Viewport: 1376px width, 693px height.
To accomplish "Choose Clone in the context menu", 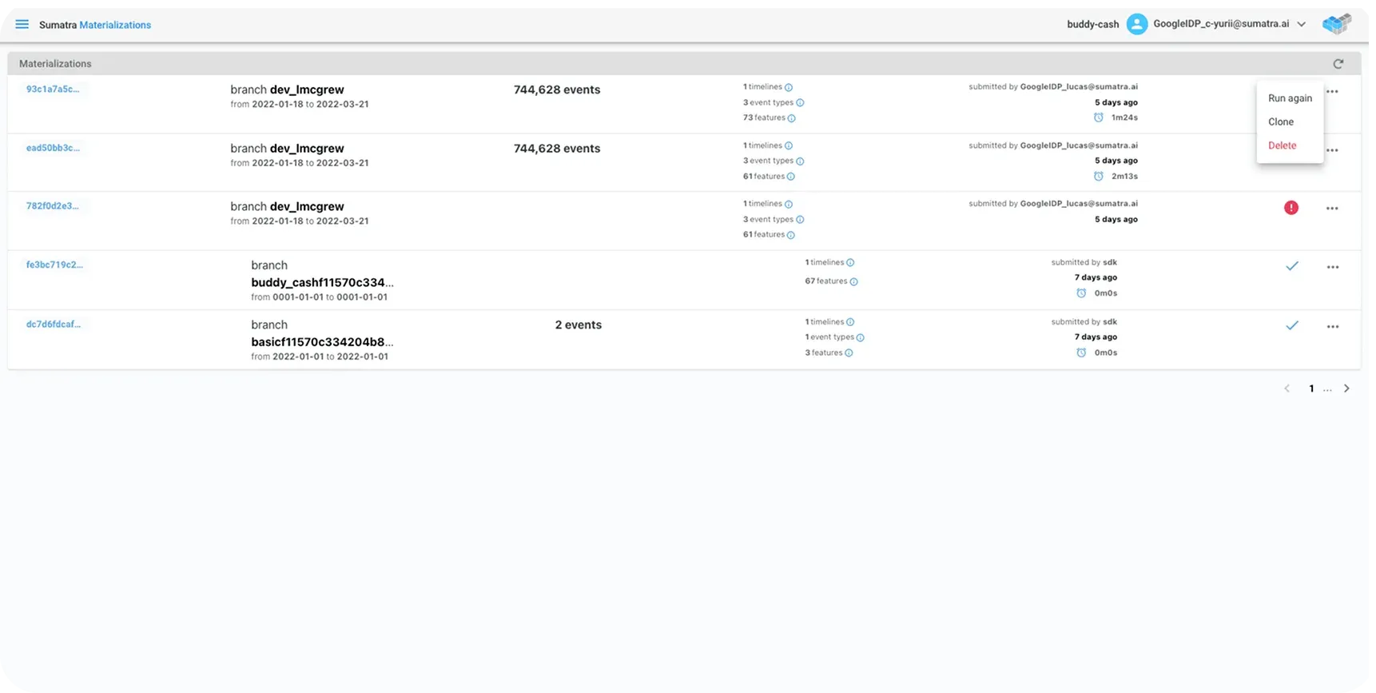I will click(1280, 121).
